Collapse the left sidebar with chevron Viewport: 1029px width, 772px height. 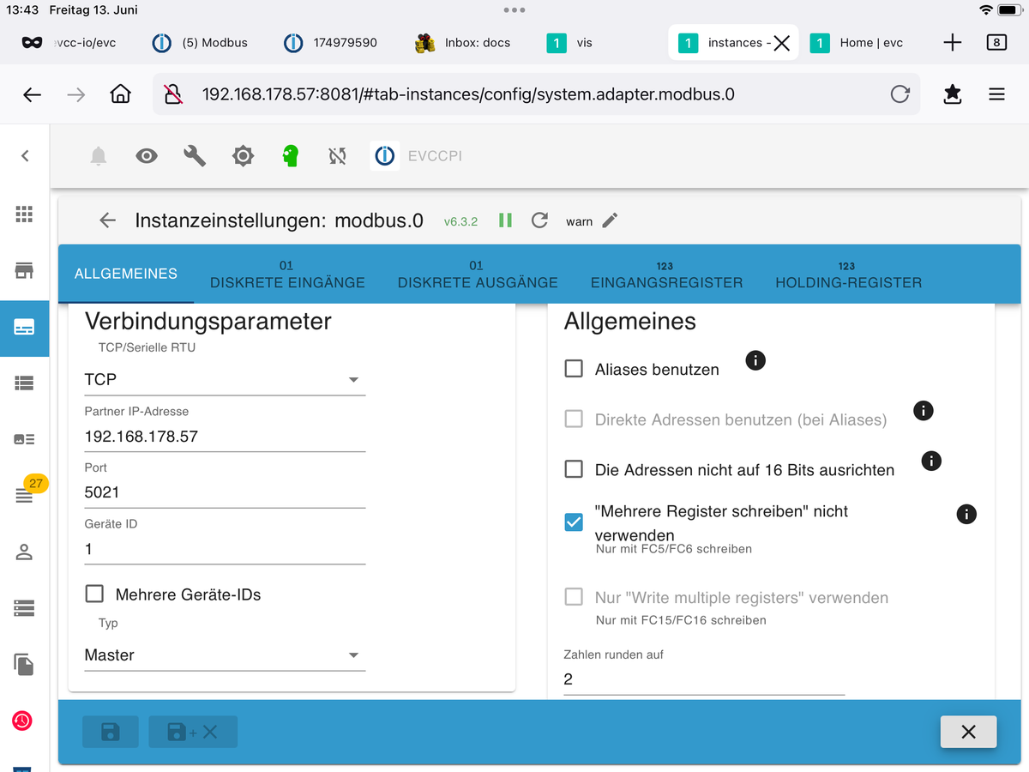(25, 155)
